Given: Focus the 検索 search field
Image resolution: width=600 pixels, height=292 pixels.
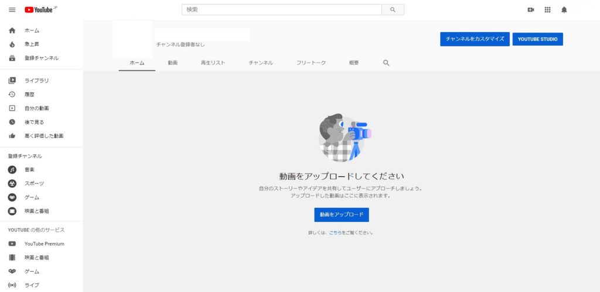Looking at the screenshot, I should pyautogui.click(x=282, y=10).
